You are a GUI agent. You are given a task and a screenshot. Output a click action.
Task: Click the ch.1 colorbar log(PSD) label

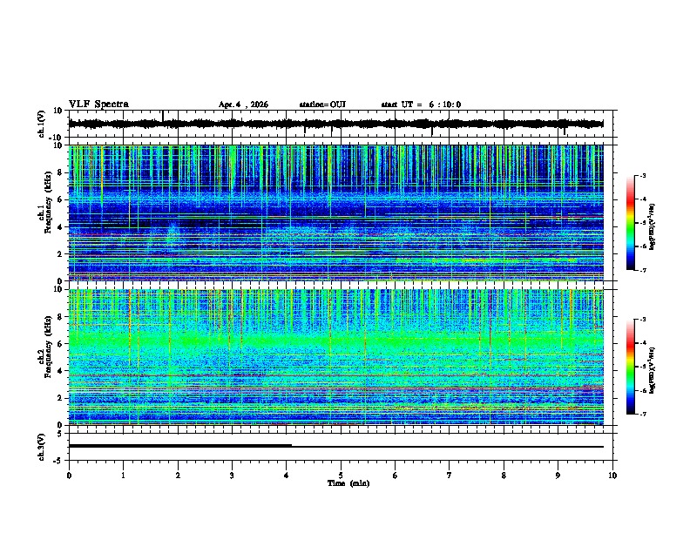(653, 226)
